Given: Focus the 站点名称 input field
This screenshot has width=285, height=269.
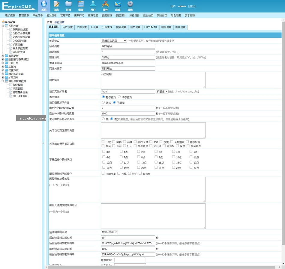Looking at the screenshot, I should (x=128, y=46).
